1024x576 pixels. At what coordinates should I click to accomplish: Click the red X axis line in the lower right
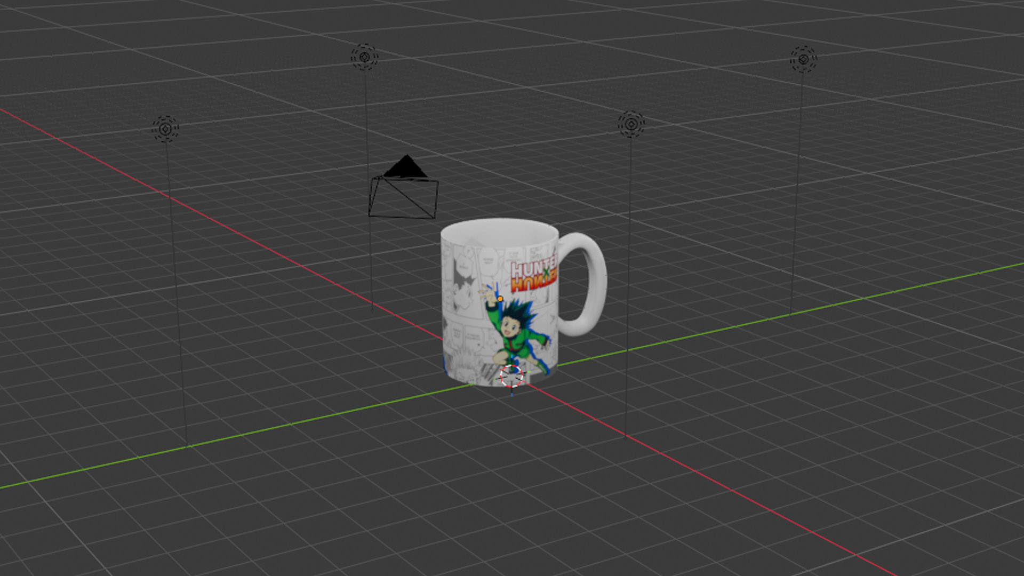click(x=747, y=499)
